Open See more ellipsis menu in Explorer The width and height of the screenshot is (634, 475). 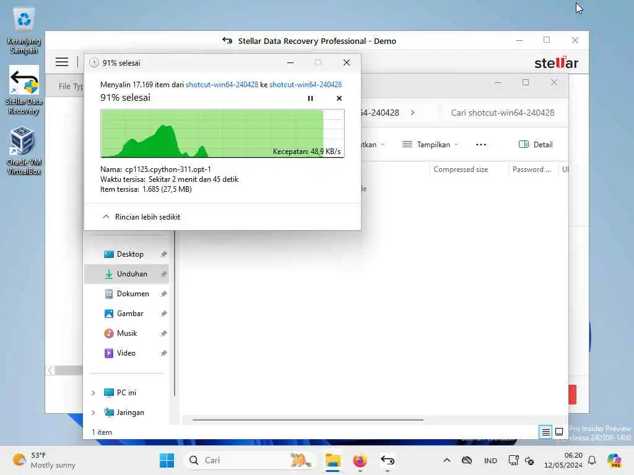480,145
